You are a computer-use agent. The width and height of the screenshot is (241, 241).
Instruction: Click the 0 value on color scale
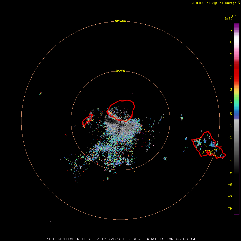coord(231,114)
